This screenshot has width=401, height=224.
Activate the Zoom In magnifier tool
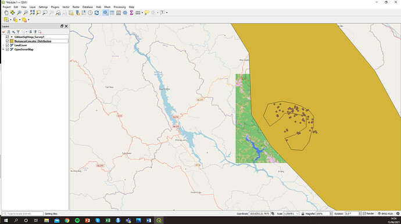coord(19,13)
